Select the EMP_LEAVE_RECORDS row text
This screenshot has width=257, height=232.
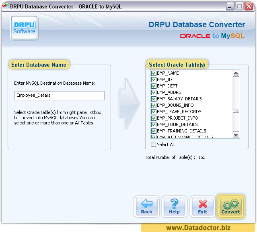pyautogui.click(x=179, y=112)
